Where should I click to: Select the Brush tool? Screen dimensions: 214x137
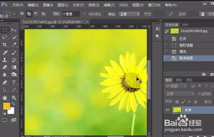click(x=14, y=53)
